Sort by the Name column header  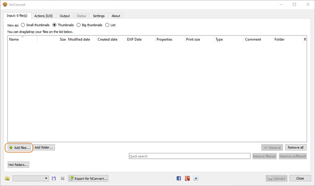22,39
